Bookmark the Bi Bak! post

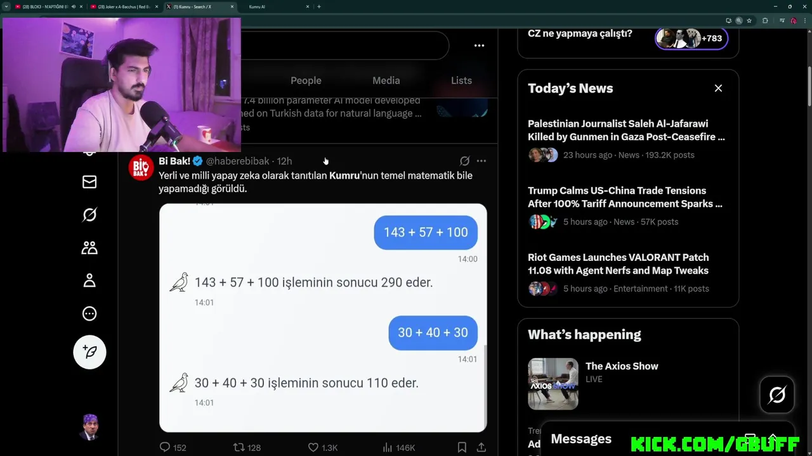tap(462, 447)
